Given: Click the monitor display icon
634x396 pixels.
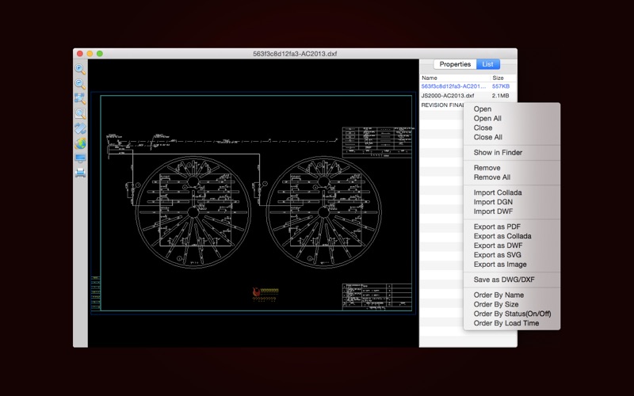Looking at the screenshot, I should click(x=80, y=158).
